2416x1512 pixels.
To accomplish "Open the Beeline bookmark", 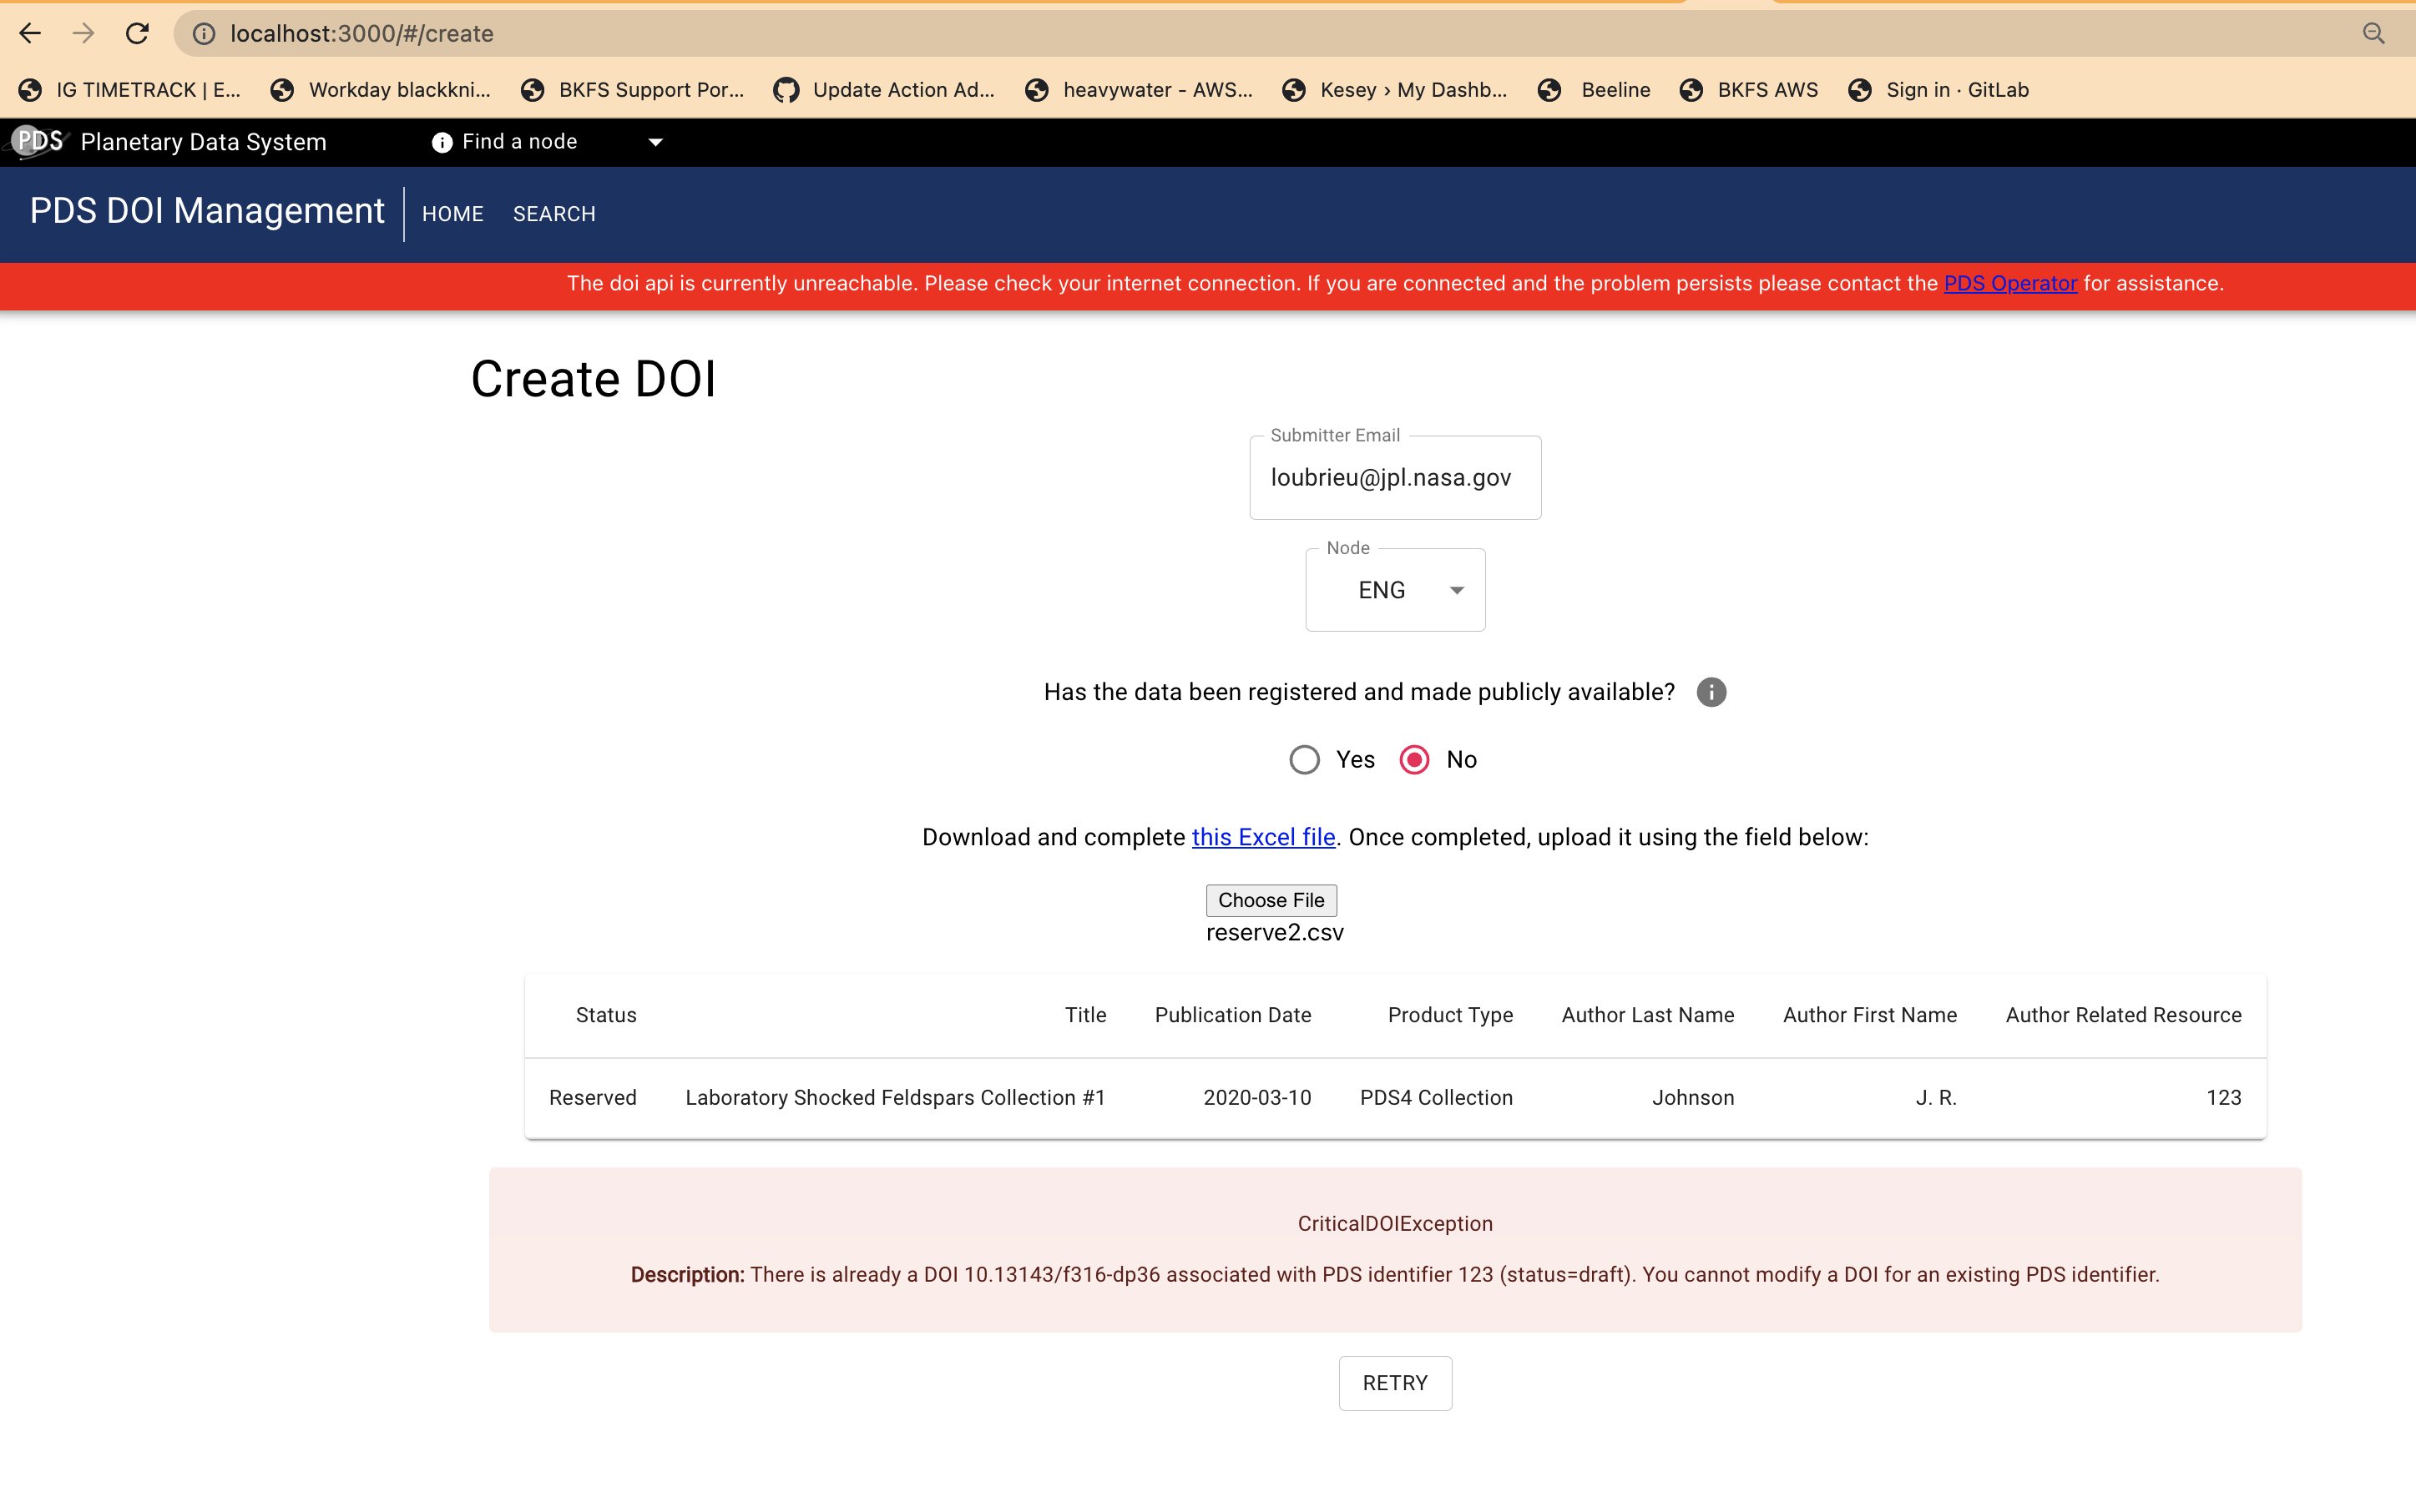I will (1594, 90).
